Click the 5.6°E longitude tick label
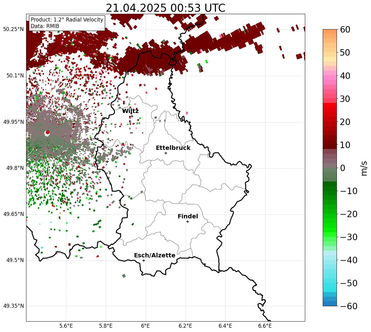Screen dimensions: 371x332 [66, 326]
